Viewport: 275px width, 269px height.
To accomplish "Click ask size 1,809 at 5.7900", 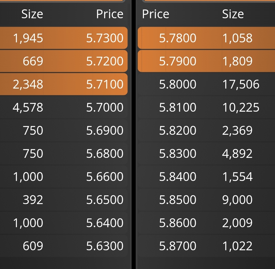I will coord(237,61).
